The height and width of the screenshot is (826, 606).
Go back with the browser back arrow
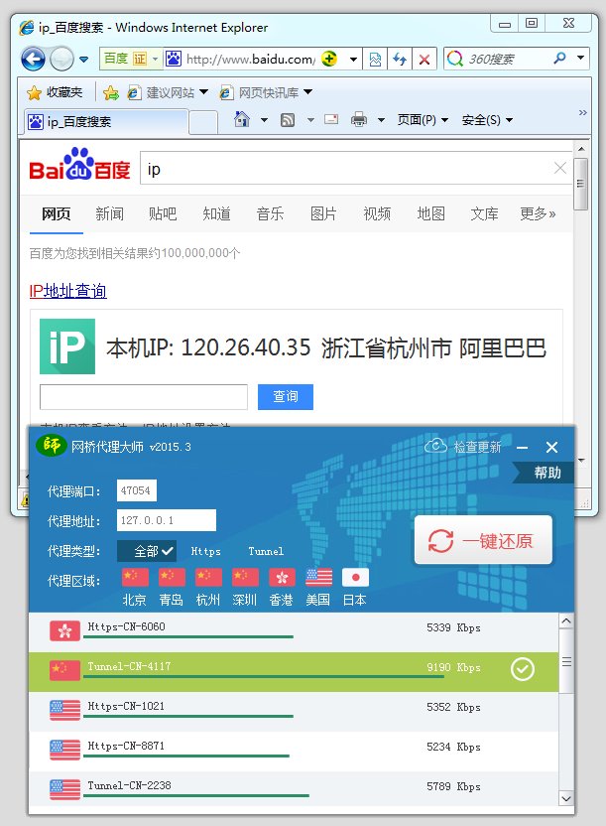(33, 59)
